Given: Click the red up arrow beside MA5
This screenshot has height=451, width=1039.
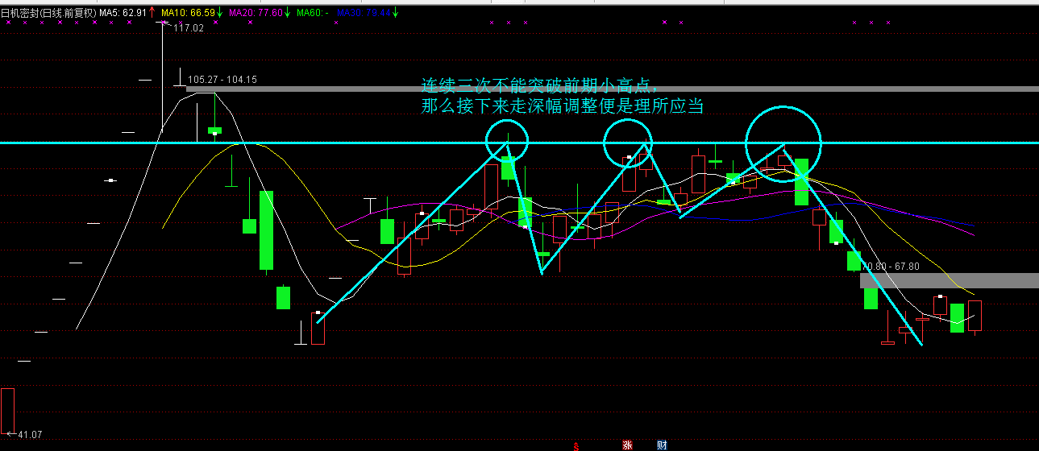Looking at the screenshot, I should pyautogui.click(x=152, y=12).
